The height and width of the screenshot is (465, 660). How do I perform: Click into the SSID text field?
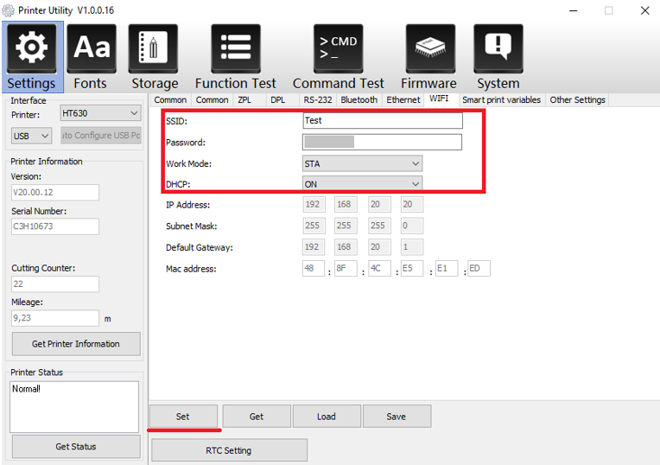pyautogui.click(x=382, y=121)
